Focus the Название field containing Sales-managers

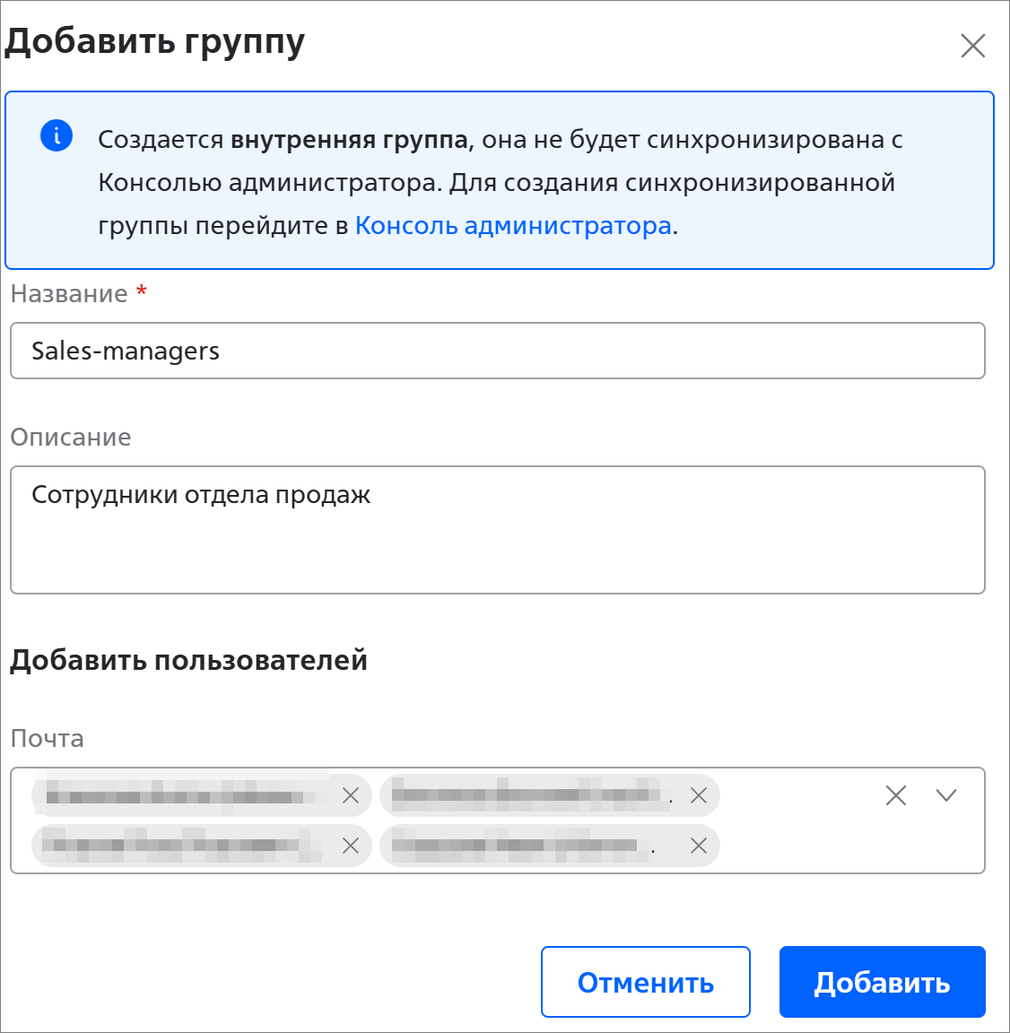(498, 351)
